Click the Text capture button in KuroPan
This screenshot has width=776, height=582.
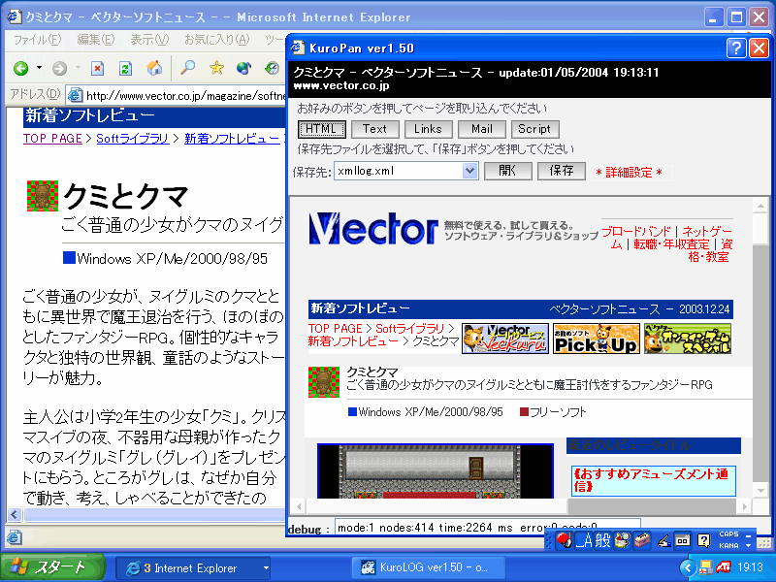374,129
